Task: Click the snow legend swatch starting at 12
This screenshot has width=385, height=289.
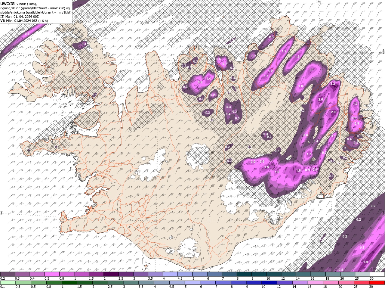Action: pos(288,274)
